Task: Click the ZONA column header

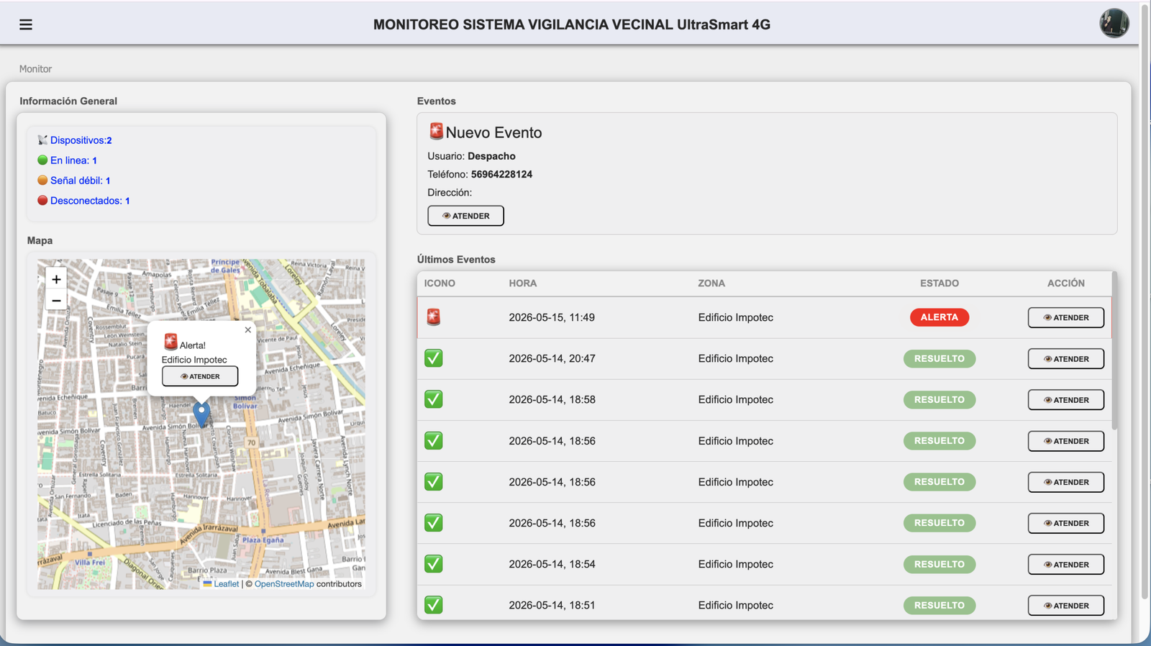Action: pos(711,283)
